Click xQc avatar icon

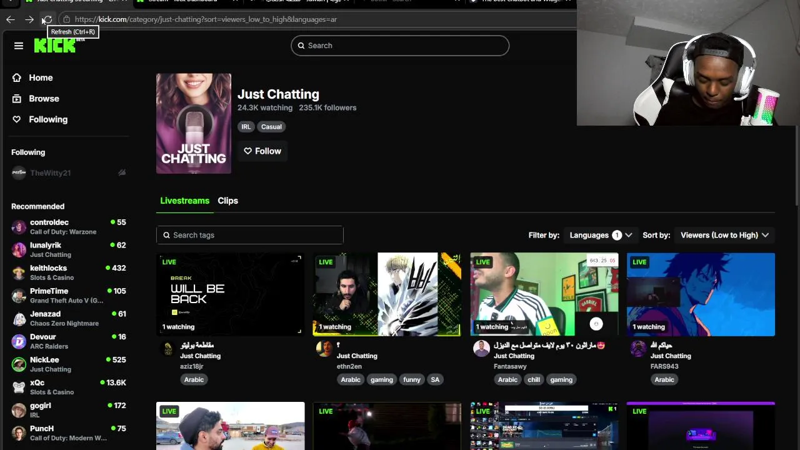coord(19,387)
